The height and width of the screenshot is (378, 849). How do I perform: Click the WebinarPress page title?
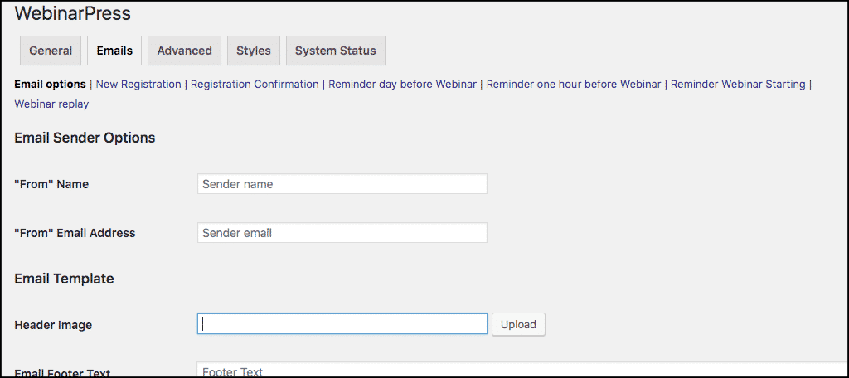tap(73, 13)
